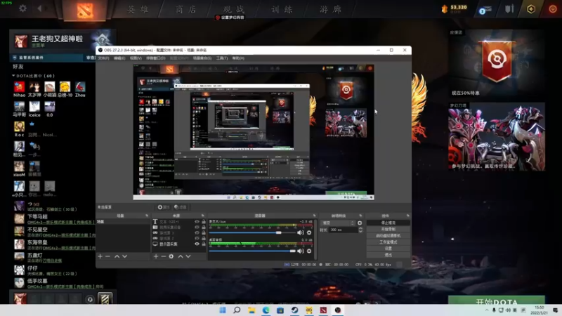Open OBS 编辑(E) menu
This screenshot has height=316, width=562.
click(x=119, y=58)
